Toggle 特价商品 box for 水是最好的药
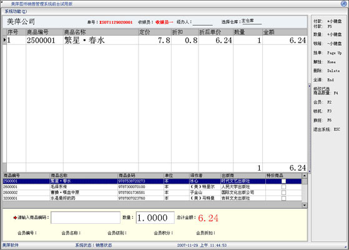The width and height of the screenshot is (349, 250). pos(283,198)
